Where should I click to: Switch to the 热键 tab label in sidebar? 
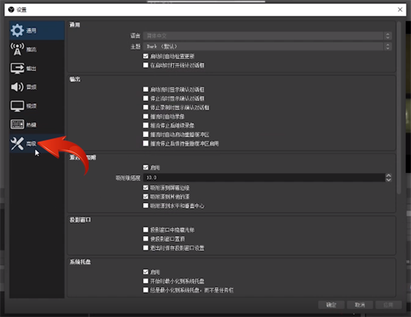32,125
